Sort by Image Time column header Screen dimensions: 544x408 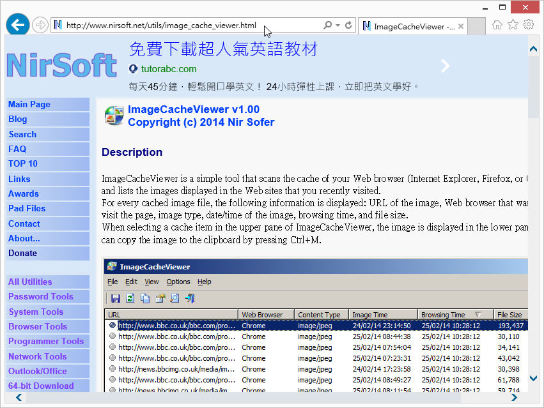383,314
